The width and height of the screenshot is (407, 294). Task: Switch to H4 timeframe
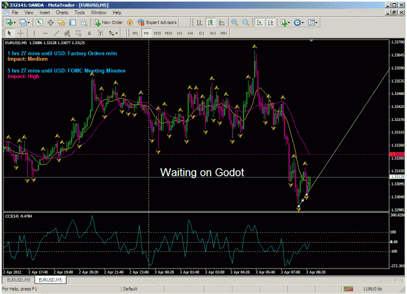tap(190, 33)
